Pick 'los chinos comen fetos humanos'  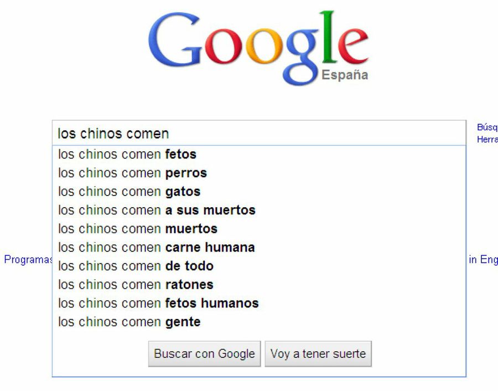coord(158,303)
